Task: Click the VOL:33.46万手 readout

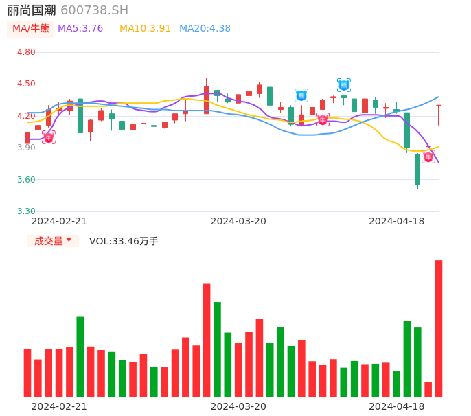Action: [x=124, y=241]
